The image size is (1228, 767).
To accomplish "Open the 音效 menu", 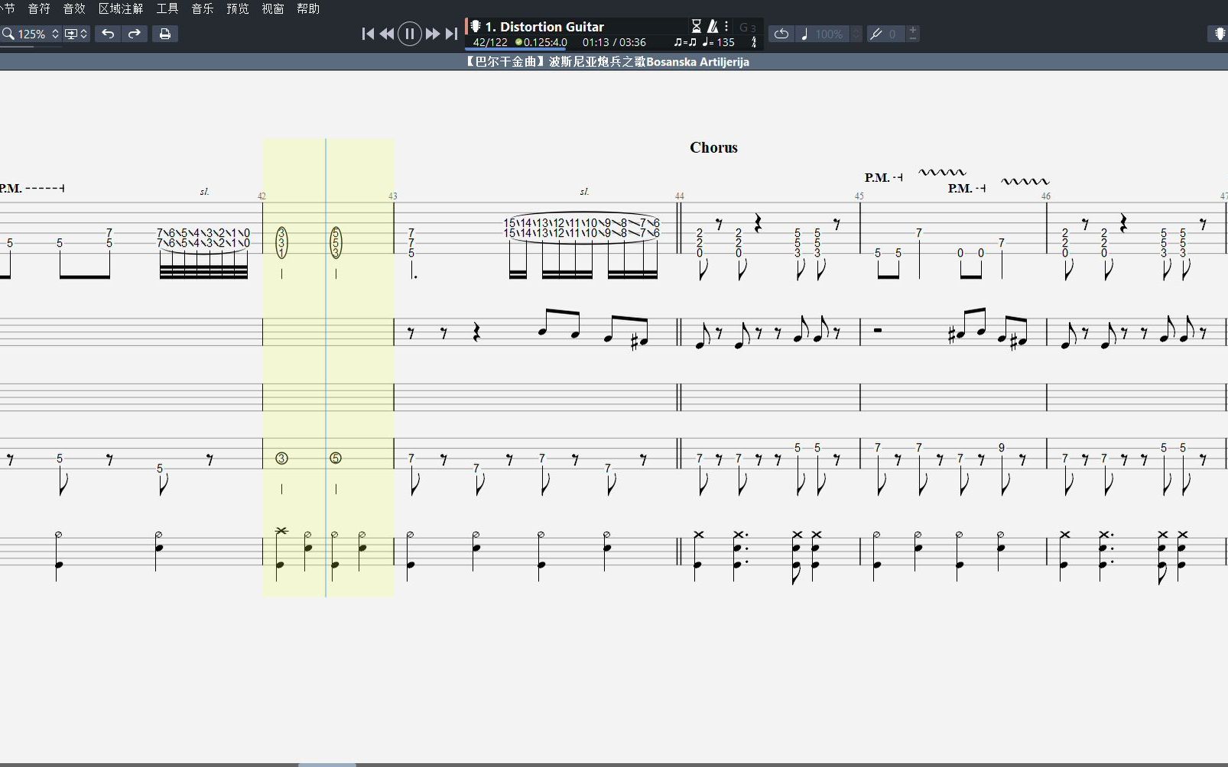I will point(74,8).
